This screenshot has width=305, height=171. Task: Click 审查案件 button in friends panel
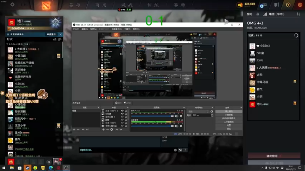[x=51, y=34]
